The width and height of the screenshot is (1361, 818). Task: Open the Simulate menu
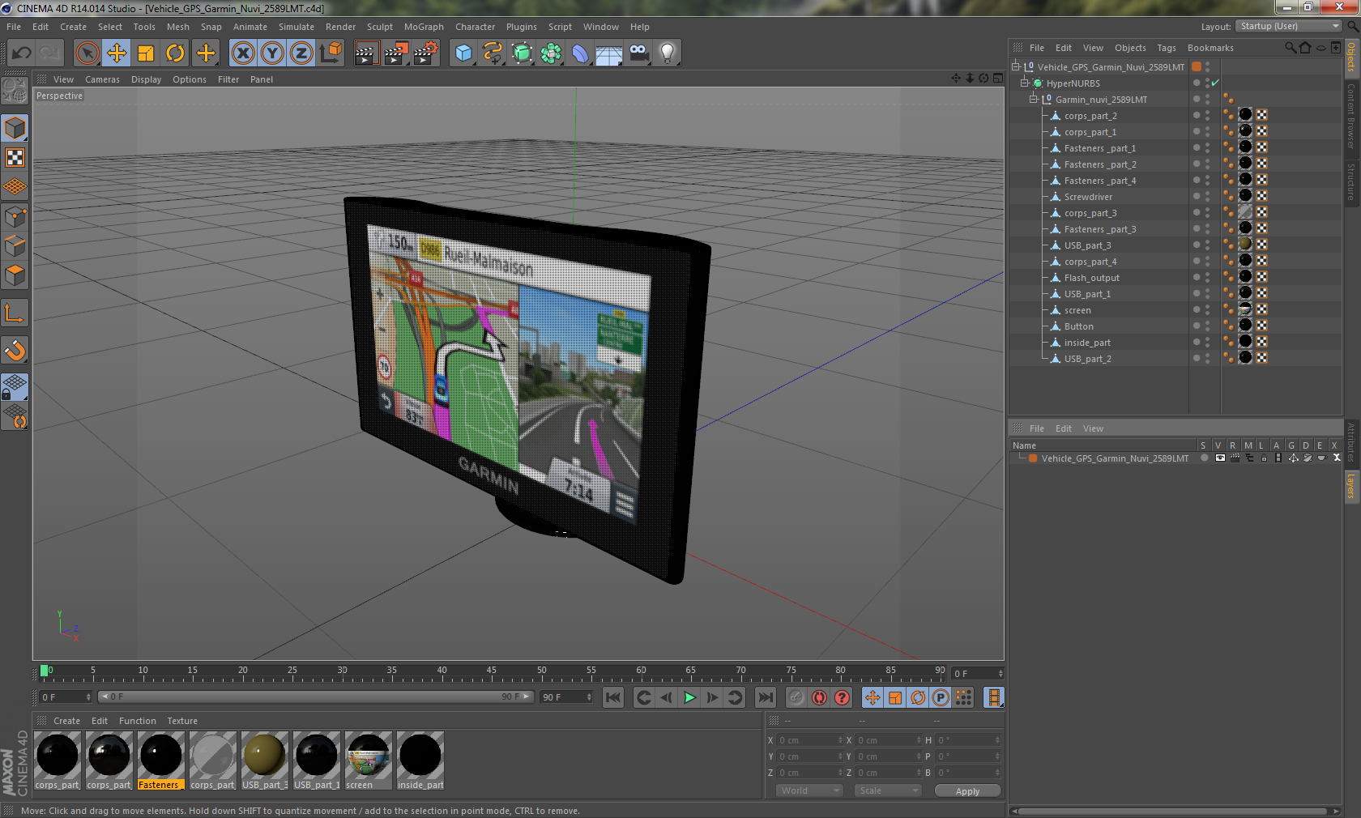(297, 27)
